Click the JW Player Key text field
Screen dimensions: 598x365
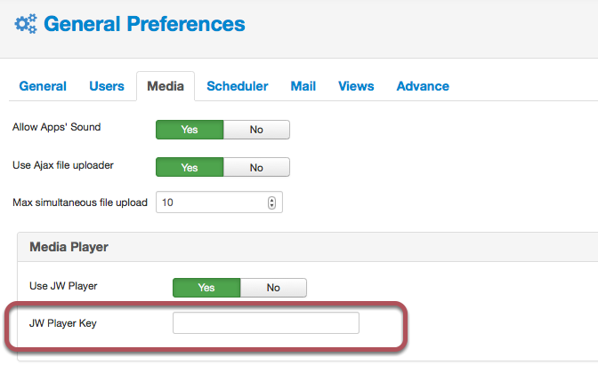coord(266,322)
